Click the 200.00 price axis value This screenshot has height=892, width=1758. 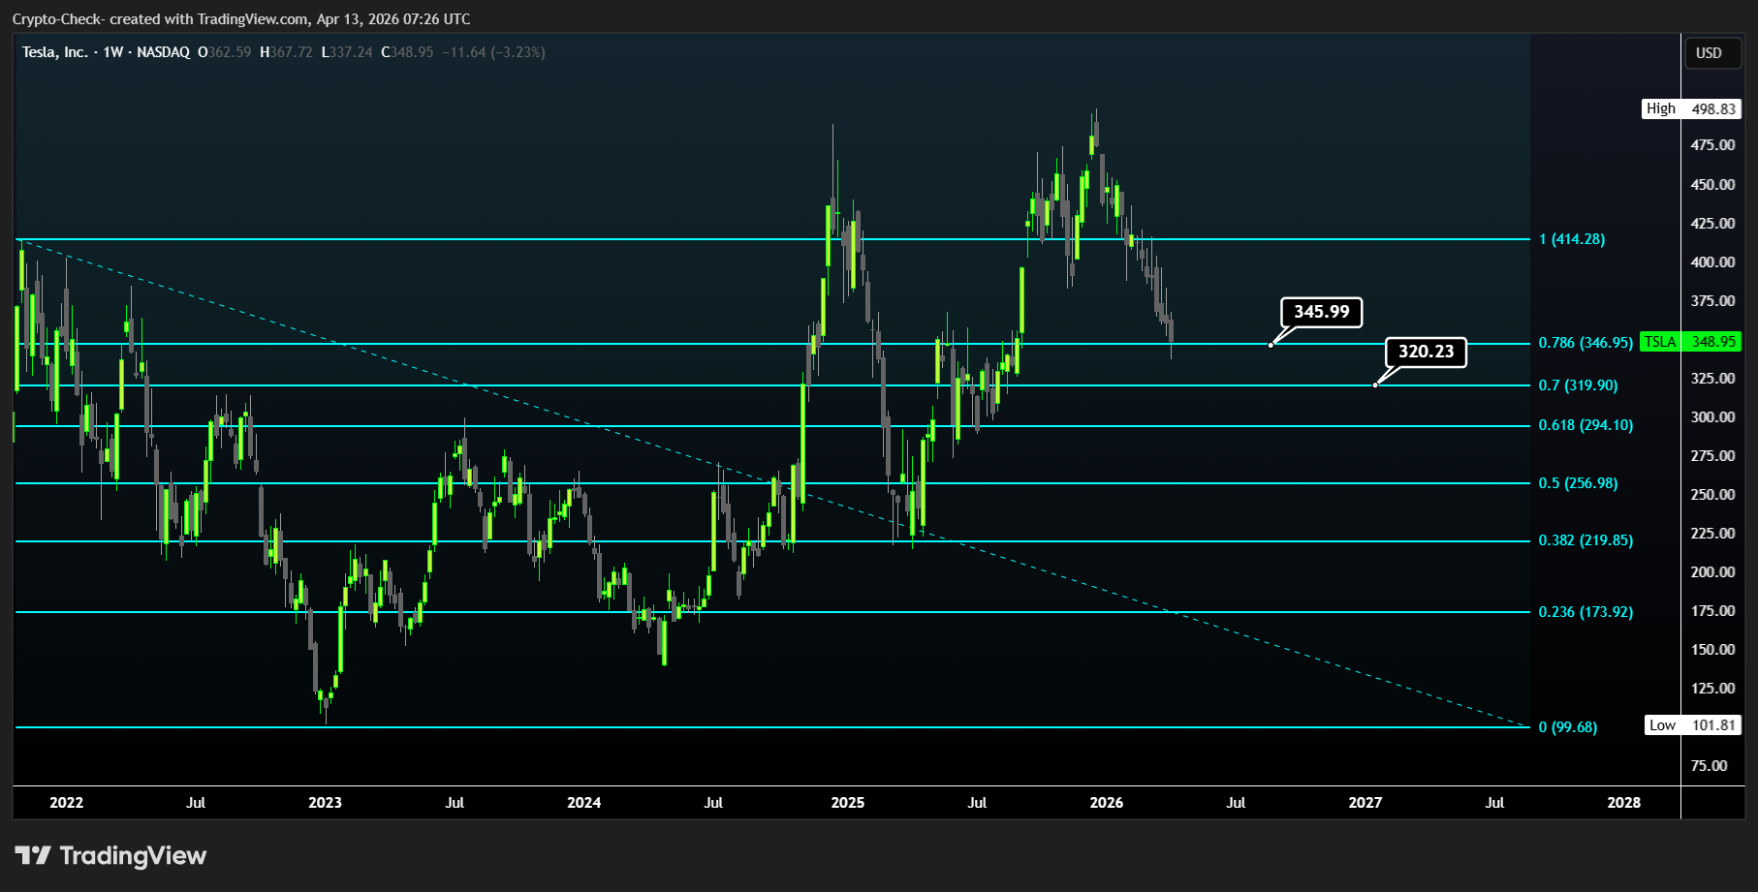tap(1712, 572)
